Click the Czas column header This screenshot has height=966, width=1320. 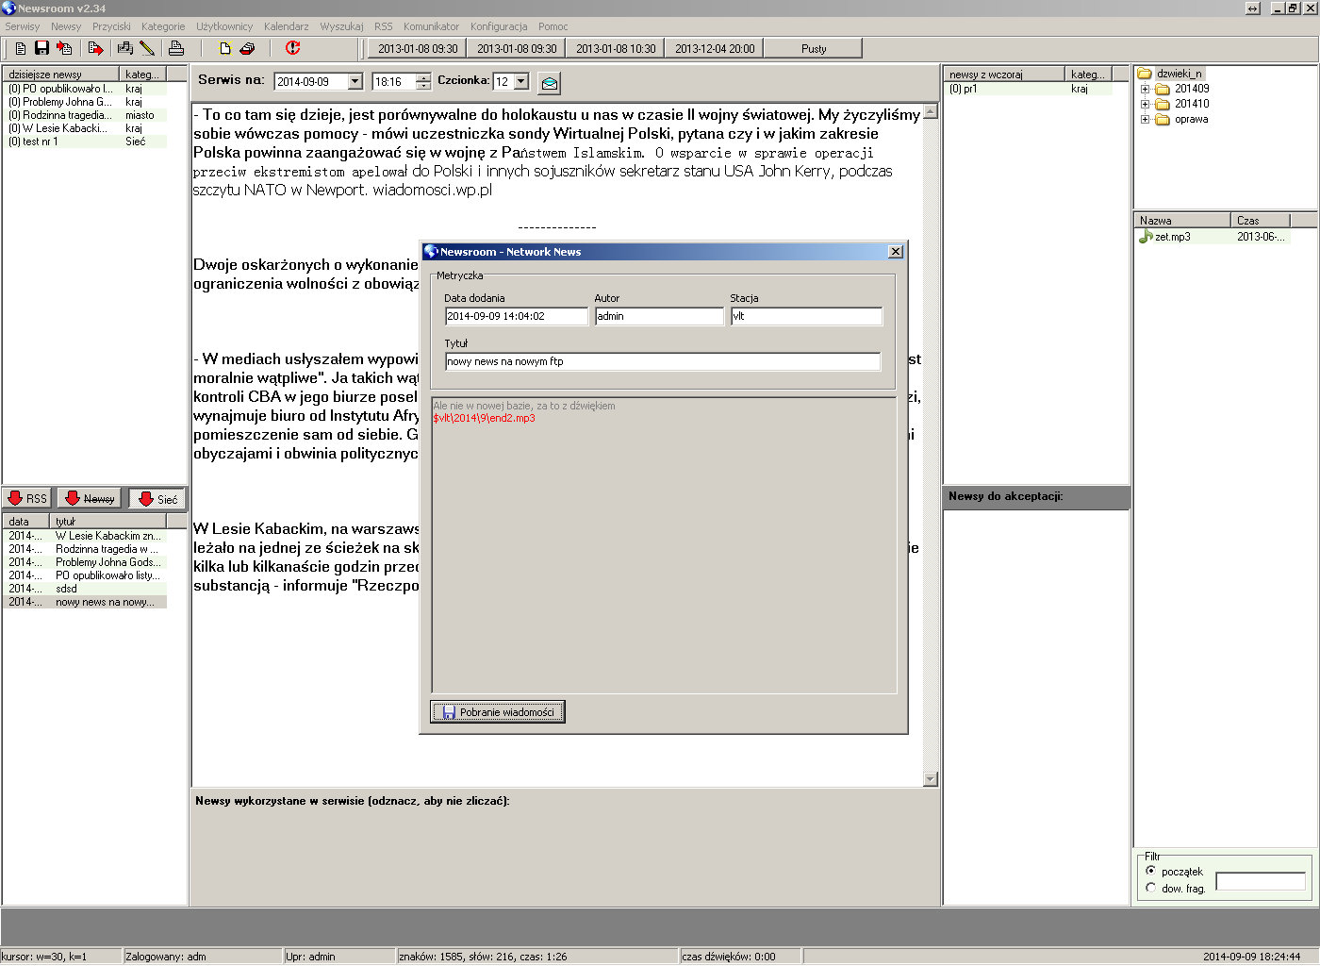coord(1260,220)
